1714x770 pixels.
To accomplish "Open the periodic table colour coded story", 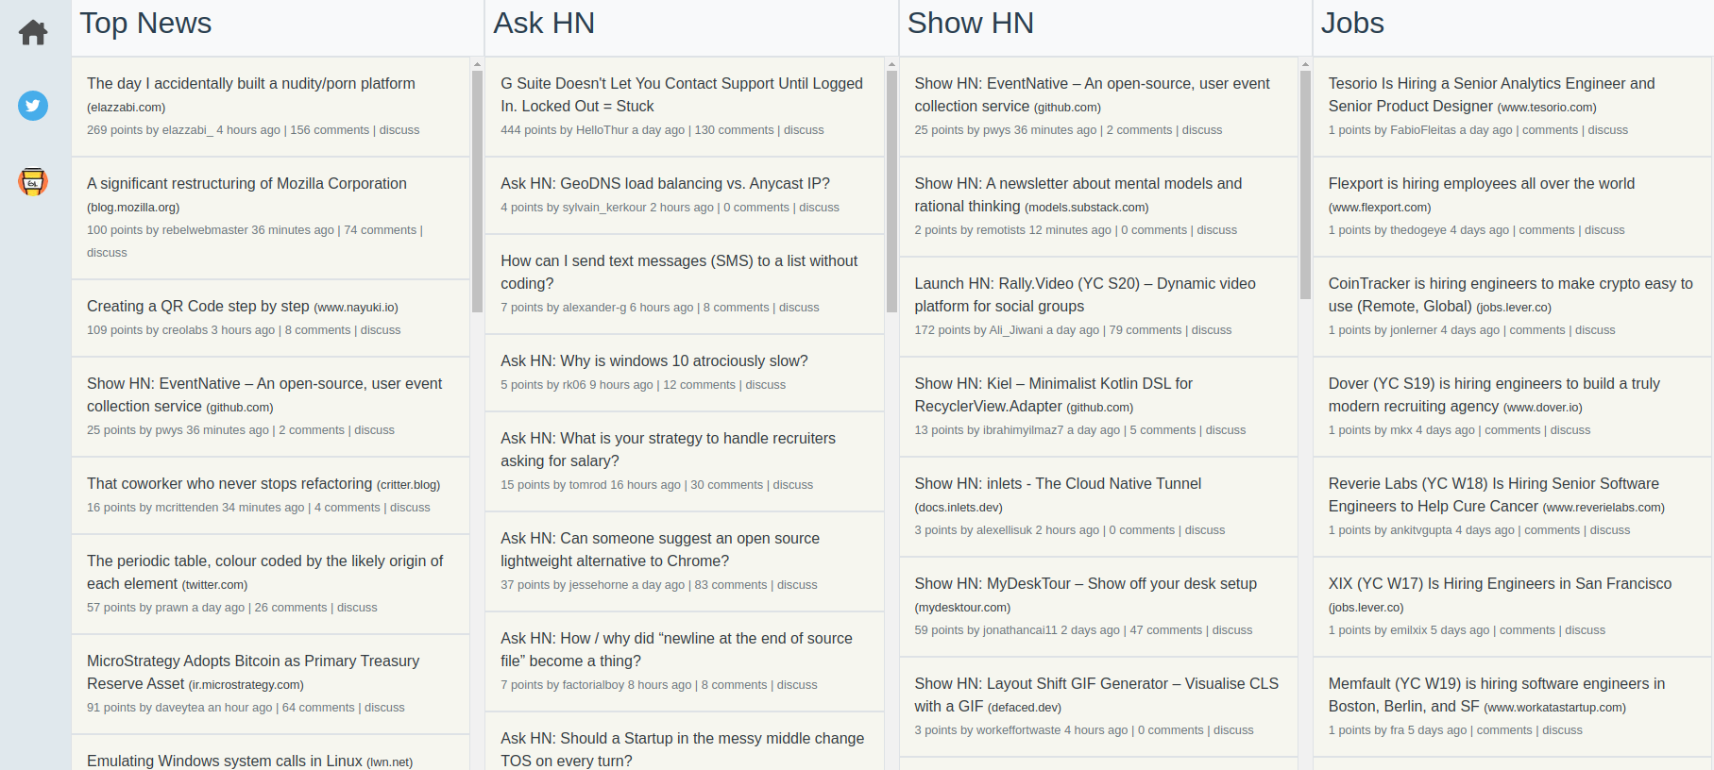I will click(x=264, y=572).
